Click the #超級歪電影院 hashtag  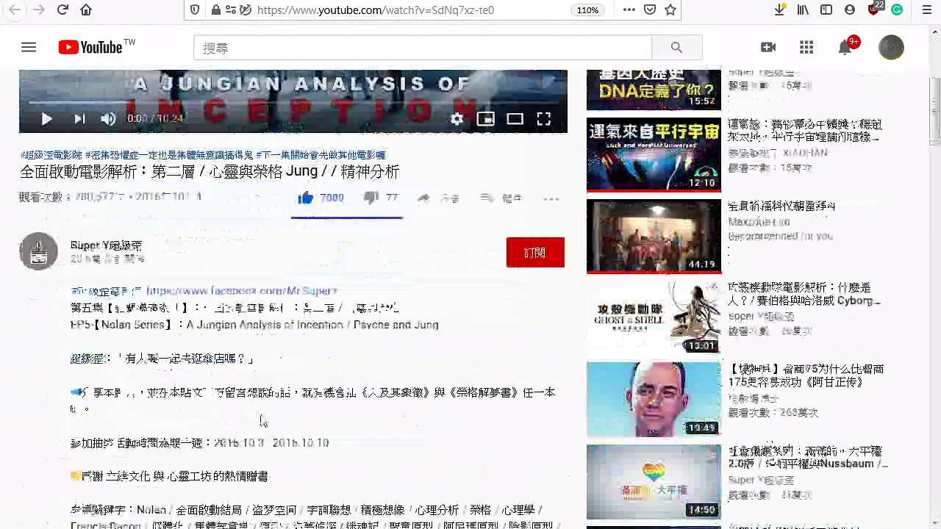[x=51, y=155]
